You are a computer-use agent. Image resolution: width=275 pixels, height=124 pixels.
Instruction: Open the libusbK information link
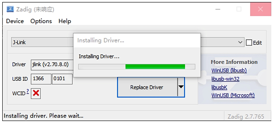click(219, 87)
